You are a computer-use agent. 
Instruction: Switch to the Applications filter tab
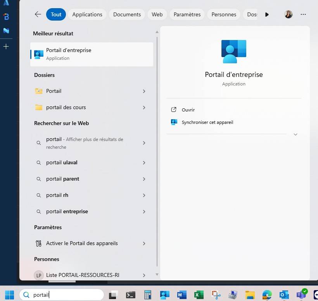click(87, 14)
